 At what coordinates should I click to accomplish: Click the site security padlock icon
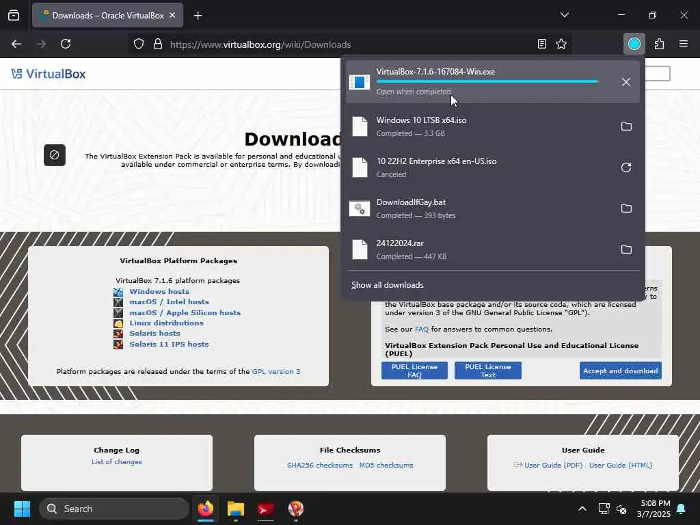[x=158, y=44]
